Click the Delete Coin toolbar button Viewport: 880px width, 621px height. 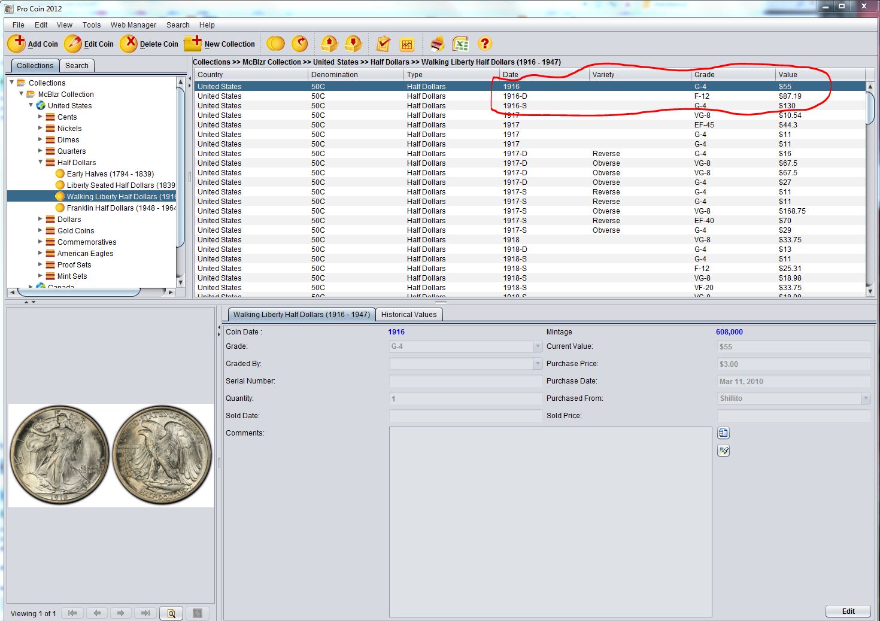[x=149, y=44]
